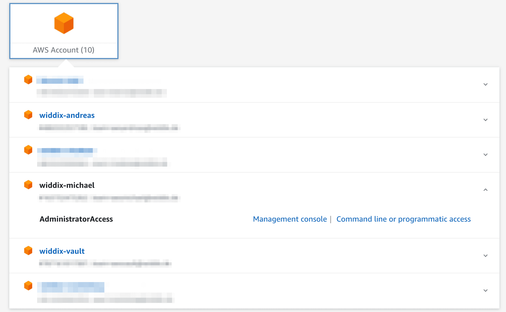This screenshot has height=312, width=506.
Task: Open the widdix-vault account name
Action: pos(62,251)
